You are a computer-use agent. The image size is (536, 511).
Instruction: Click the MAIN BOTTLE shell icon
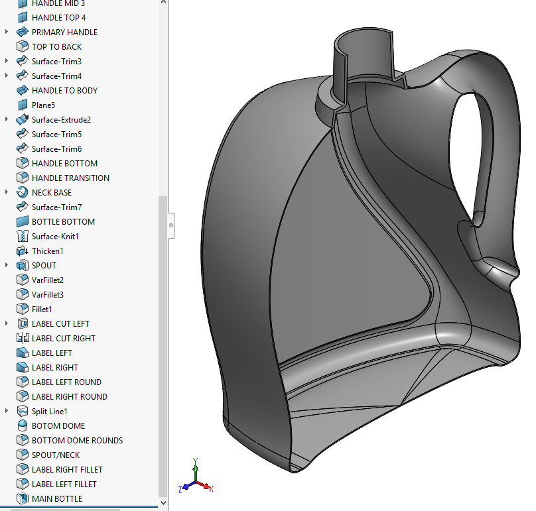point(22,498)
